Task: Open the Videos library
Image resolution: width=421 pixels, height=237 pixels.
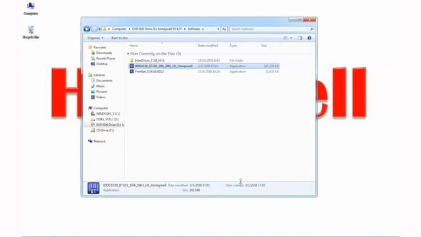Action: coord(101,97)
